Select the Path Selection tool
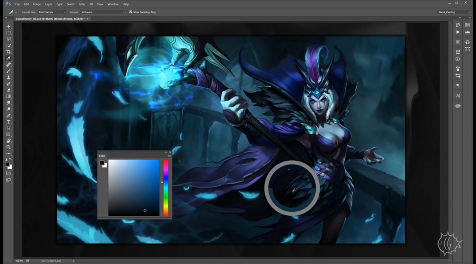This screenshot has width=476, height=264. [8, 128]
